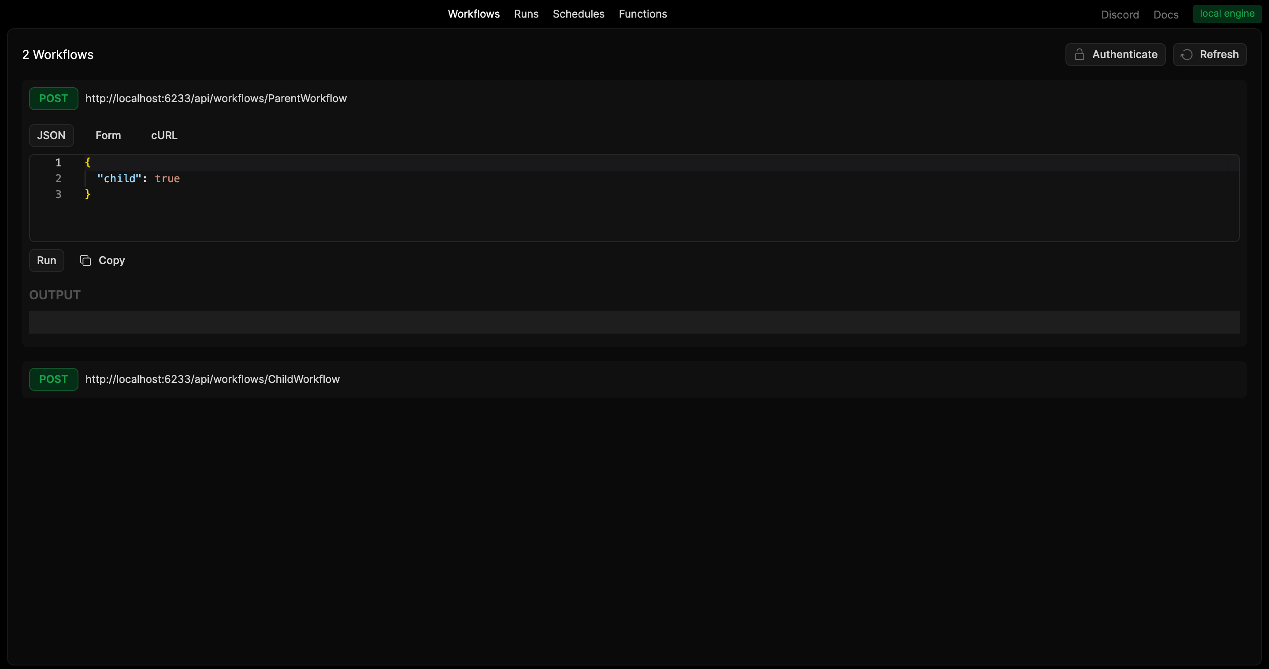
Task: Open the Workflows nav item
Action: point(473,14)
